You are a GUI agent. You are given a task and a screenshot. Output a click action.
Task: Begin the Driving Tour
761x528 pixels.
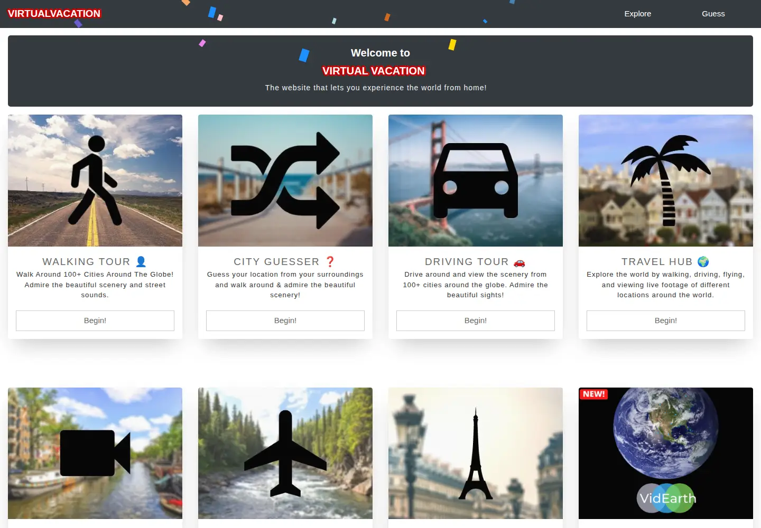(476, 320)
